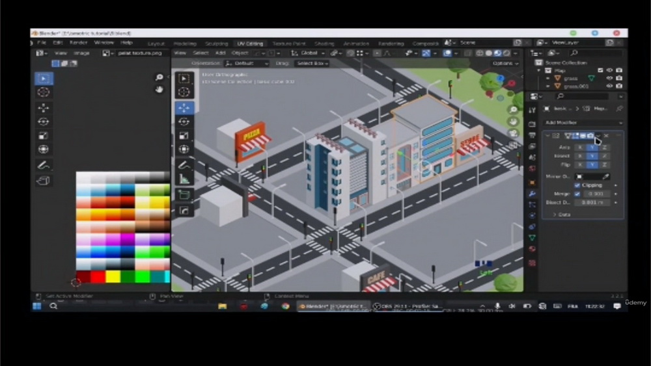The width and height of the screenshot is (651, 366).
Task: Collapse the Mirror modifier panel
Action: pyautogui.click(x=547, y=135)
